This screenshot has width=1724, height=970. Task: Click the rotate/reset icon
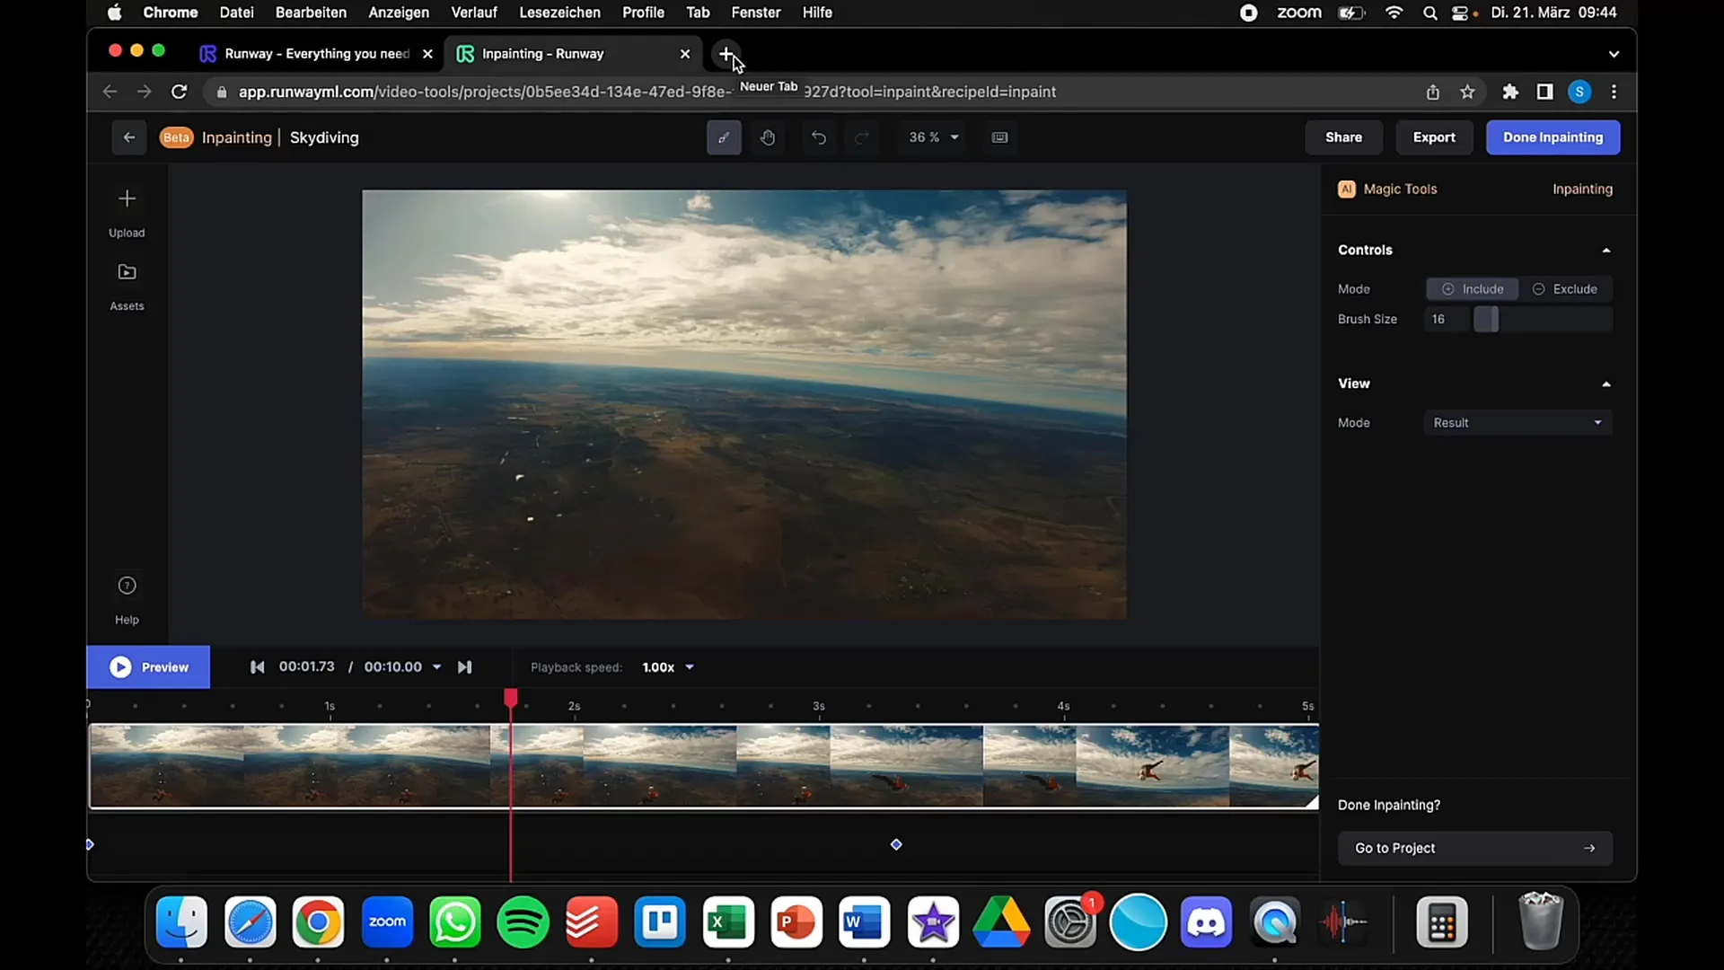coord(820,137)
